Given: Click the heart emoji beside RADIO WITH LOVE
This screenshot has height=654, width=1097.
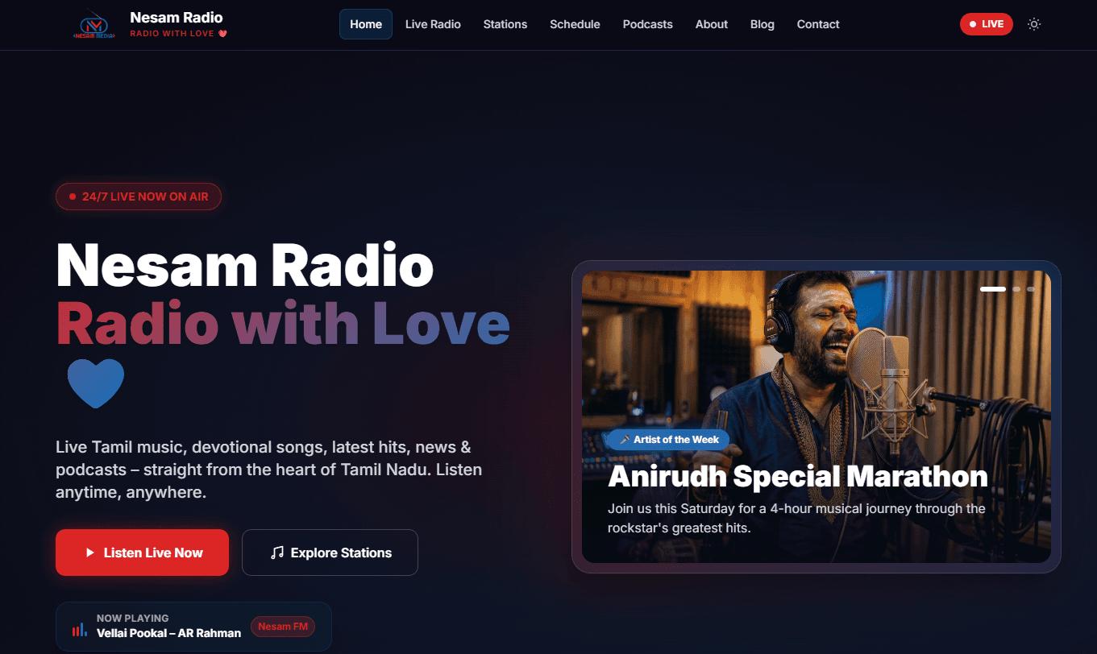Looking at the screenshot, I should pyautogui.click(x=222, y=34).
